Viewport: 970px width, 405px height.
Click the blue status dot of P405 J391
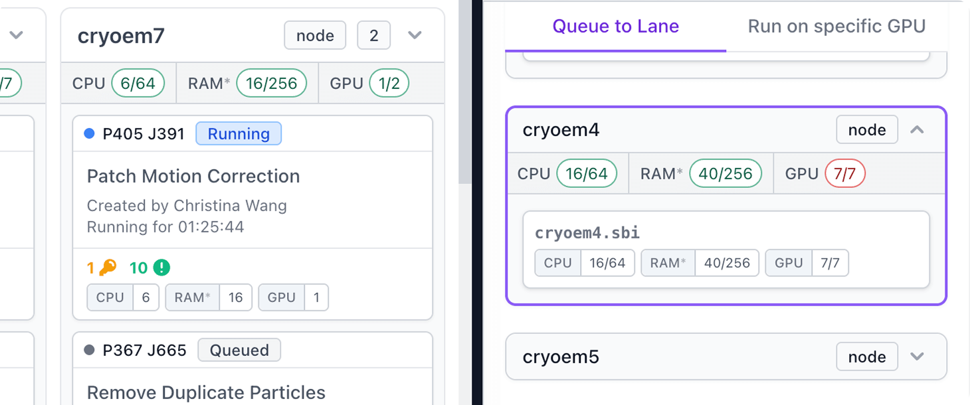click(90, 133)
